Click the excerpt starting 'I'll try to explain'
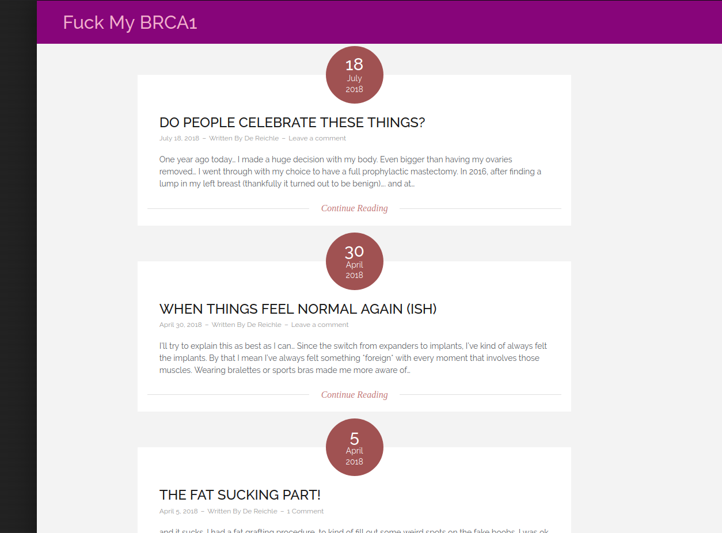 [x=353, y=358]
